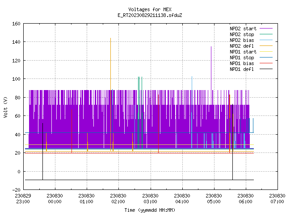Click the Y-axis tick value 140
Viewport: 286px width, 214px height.
pyautogui.click(x=16, y=42)
